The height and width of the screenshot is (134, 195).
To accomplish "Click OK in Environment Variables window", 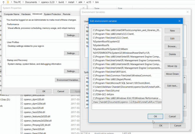I will [161, 126].
